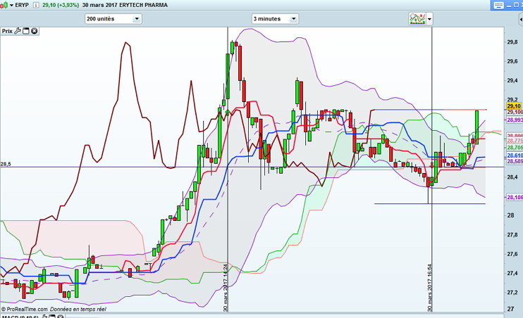523x318 pixels.
Task: Open Prix panel settings wrench icon
Action: (x=18, y=31)
